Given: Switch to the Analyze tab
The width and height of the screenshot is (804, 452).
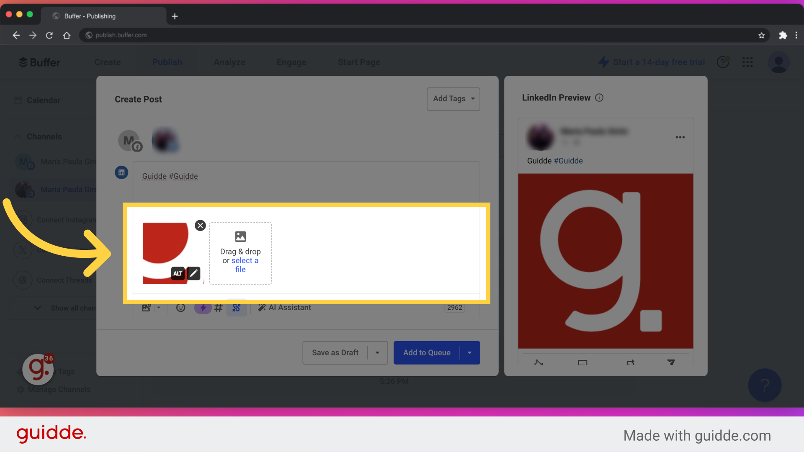Looking at the screenshot, I should [x=229, y=62].
